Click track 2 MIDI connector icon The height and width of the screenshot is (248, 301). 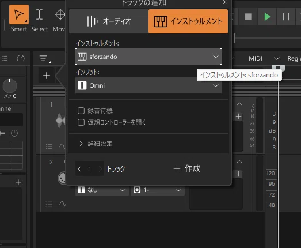(62, 178)
